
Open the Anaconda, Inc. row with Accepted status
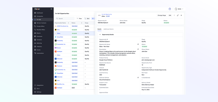(74, 44)
